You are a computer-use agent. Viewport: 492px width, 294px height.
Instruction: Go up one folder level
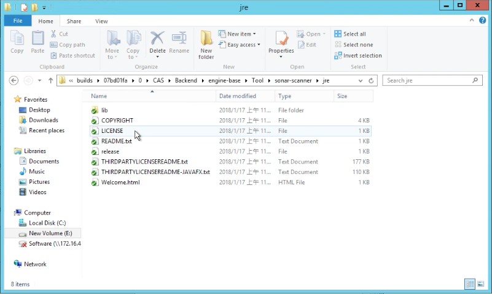50,80
